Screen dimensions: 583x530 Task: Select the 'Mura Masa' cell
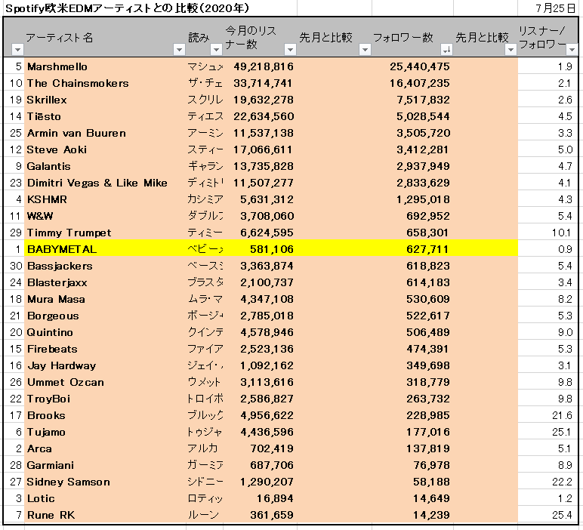coord(105,299)
